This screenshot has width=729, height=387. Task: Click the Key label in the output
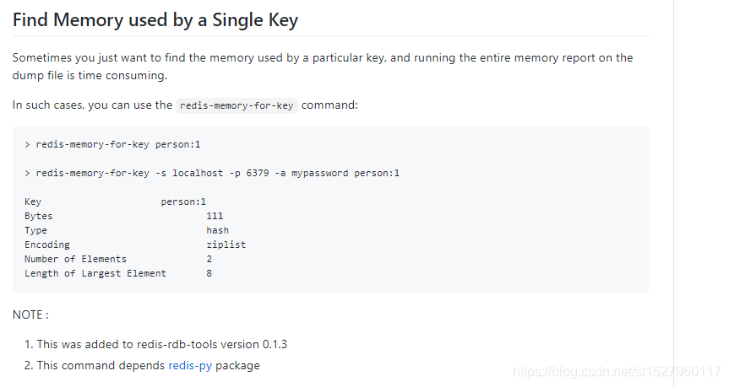(33, 202)
